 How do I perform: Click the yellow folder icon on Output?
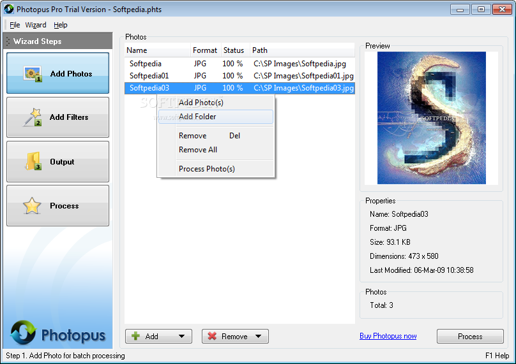[x=33, y=161]
